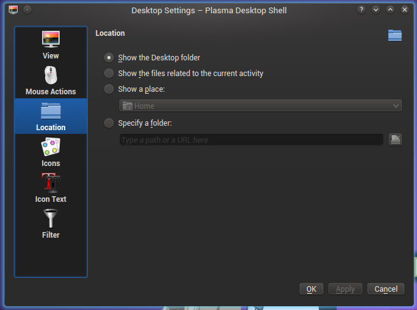Select the Show a place option
This screenshot has width=417, height=310.
134,89
